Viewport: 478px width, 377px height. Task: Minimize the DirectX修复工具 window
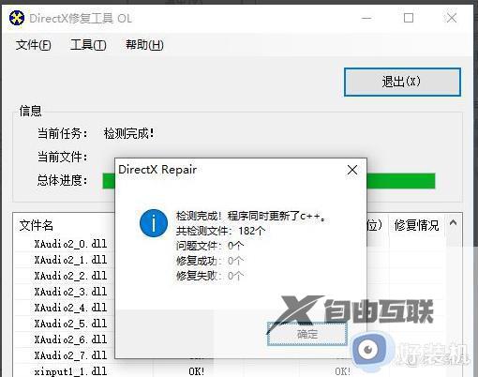366,18
